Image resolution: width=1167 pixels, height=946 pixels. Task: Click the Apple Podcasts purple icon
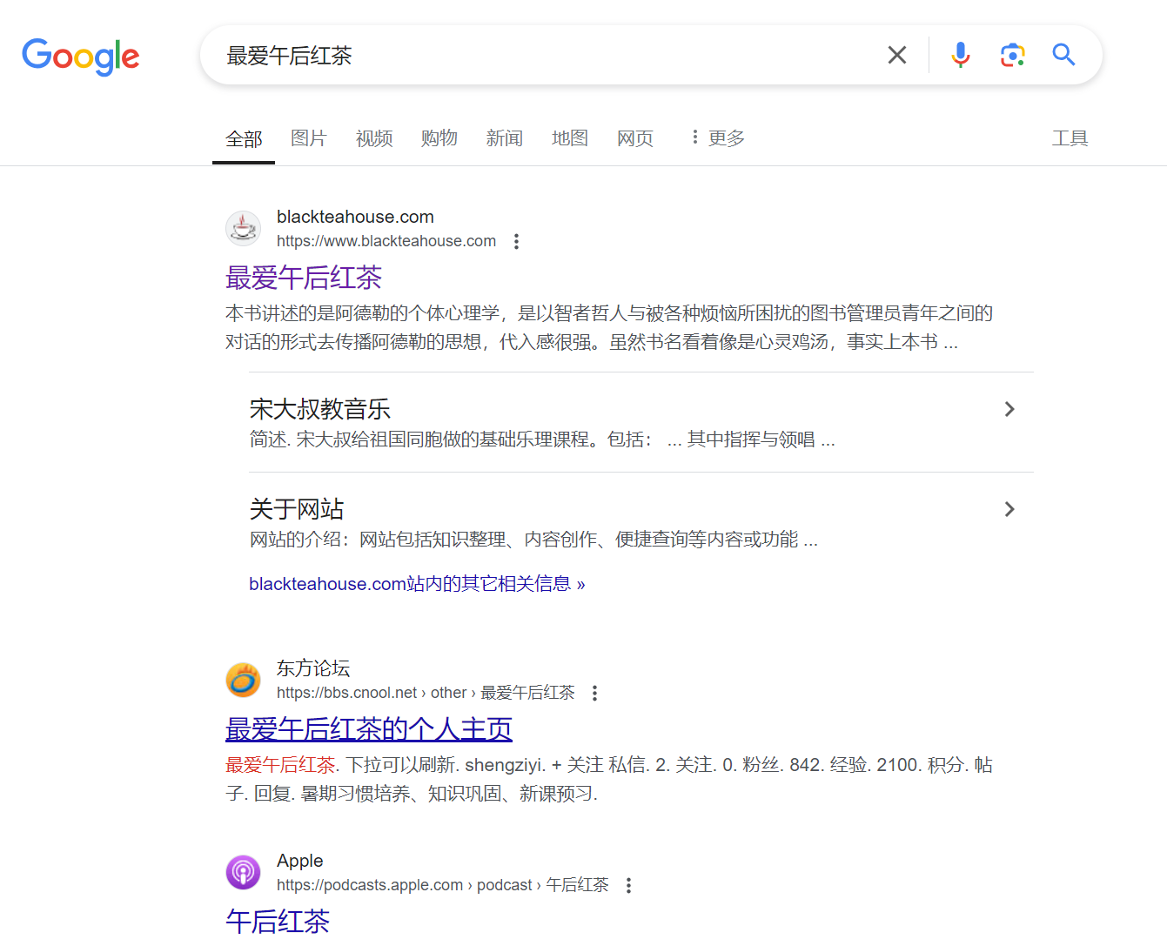pyautogui.click(x=243, y=872)
